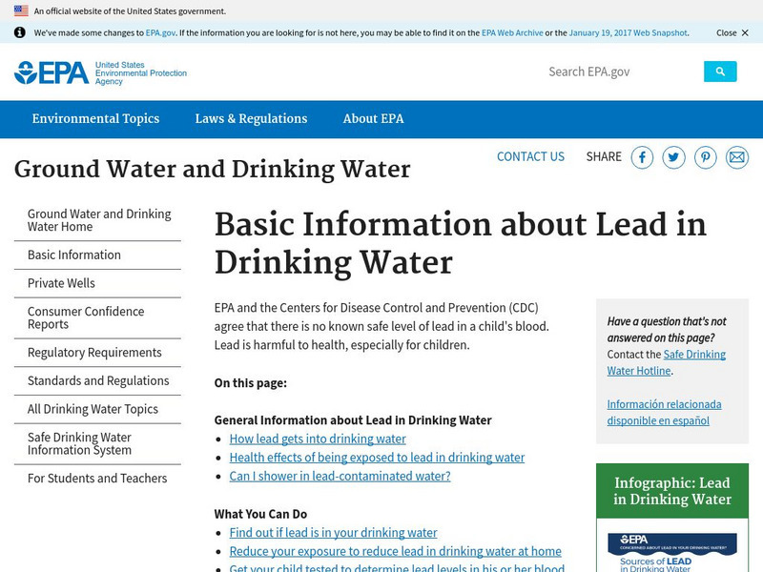
Task: Share the page via email envelope icon
Action: pos(736,157)
